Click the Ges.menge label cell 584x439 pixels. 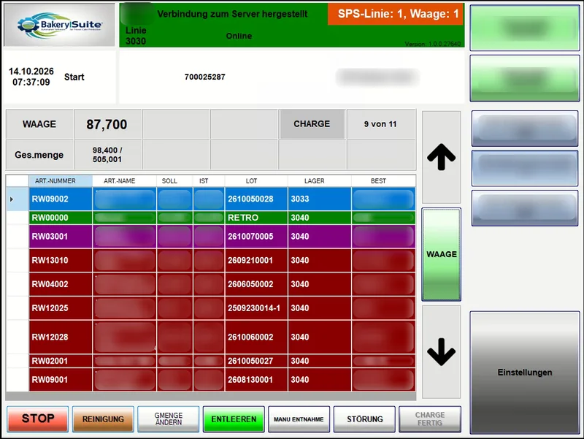click(39, 155)
